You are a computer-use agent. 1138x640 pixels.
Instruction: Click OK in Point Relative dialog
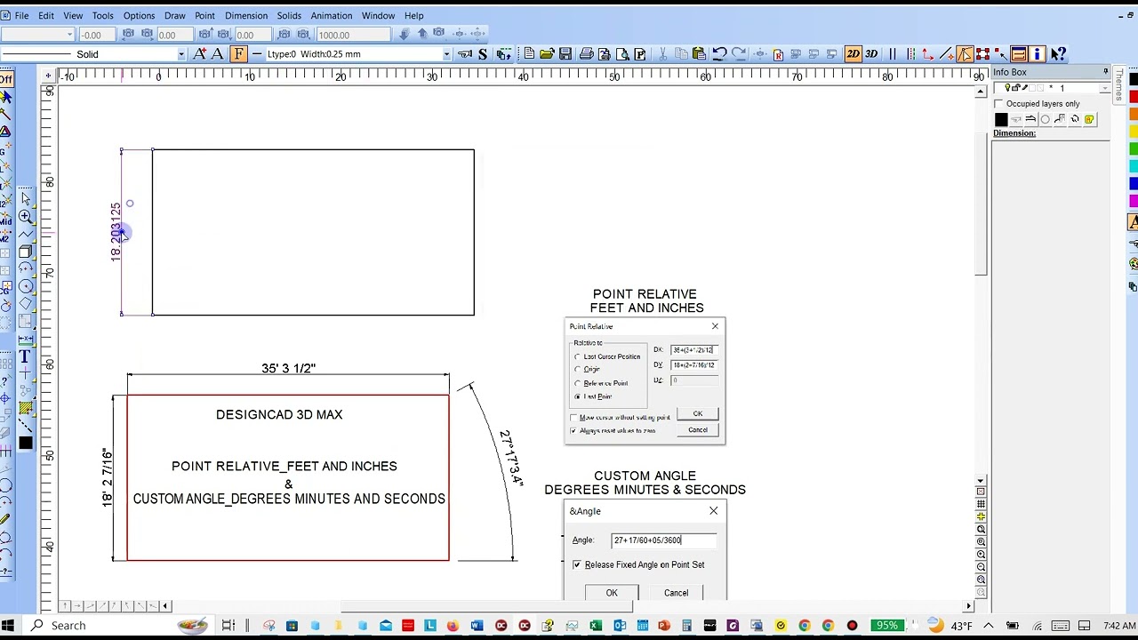(x=698, y=413)
